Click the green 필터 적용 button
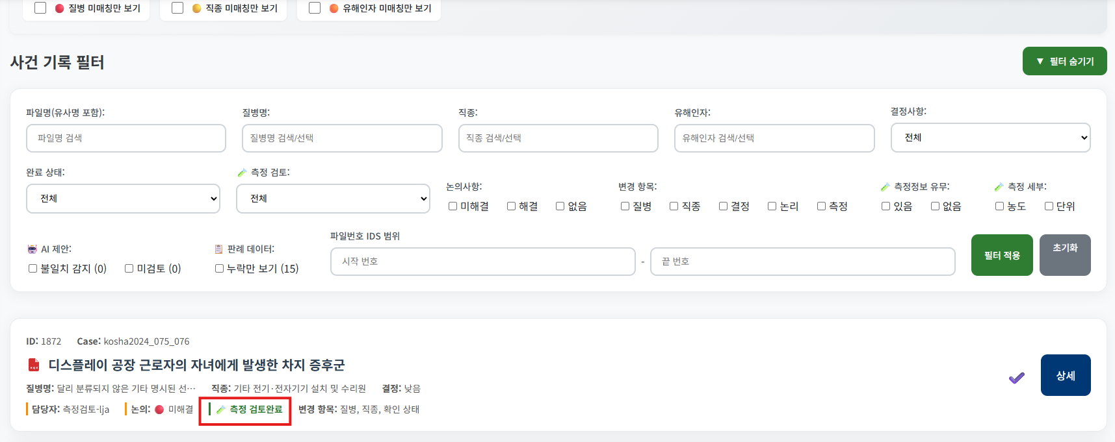The height and width of the screenshot is (442, 1115). (x=1002, y=255)
